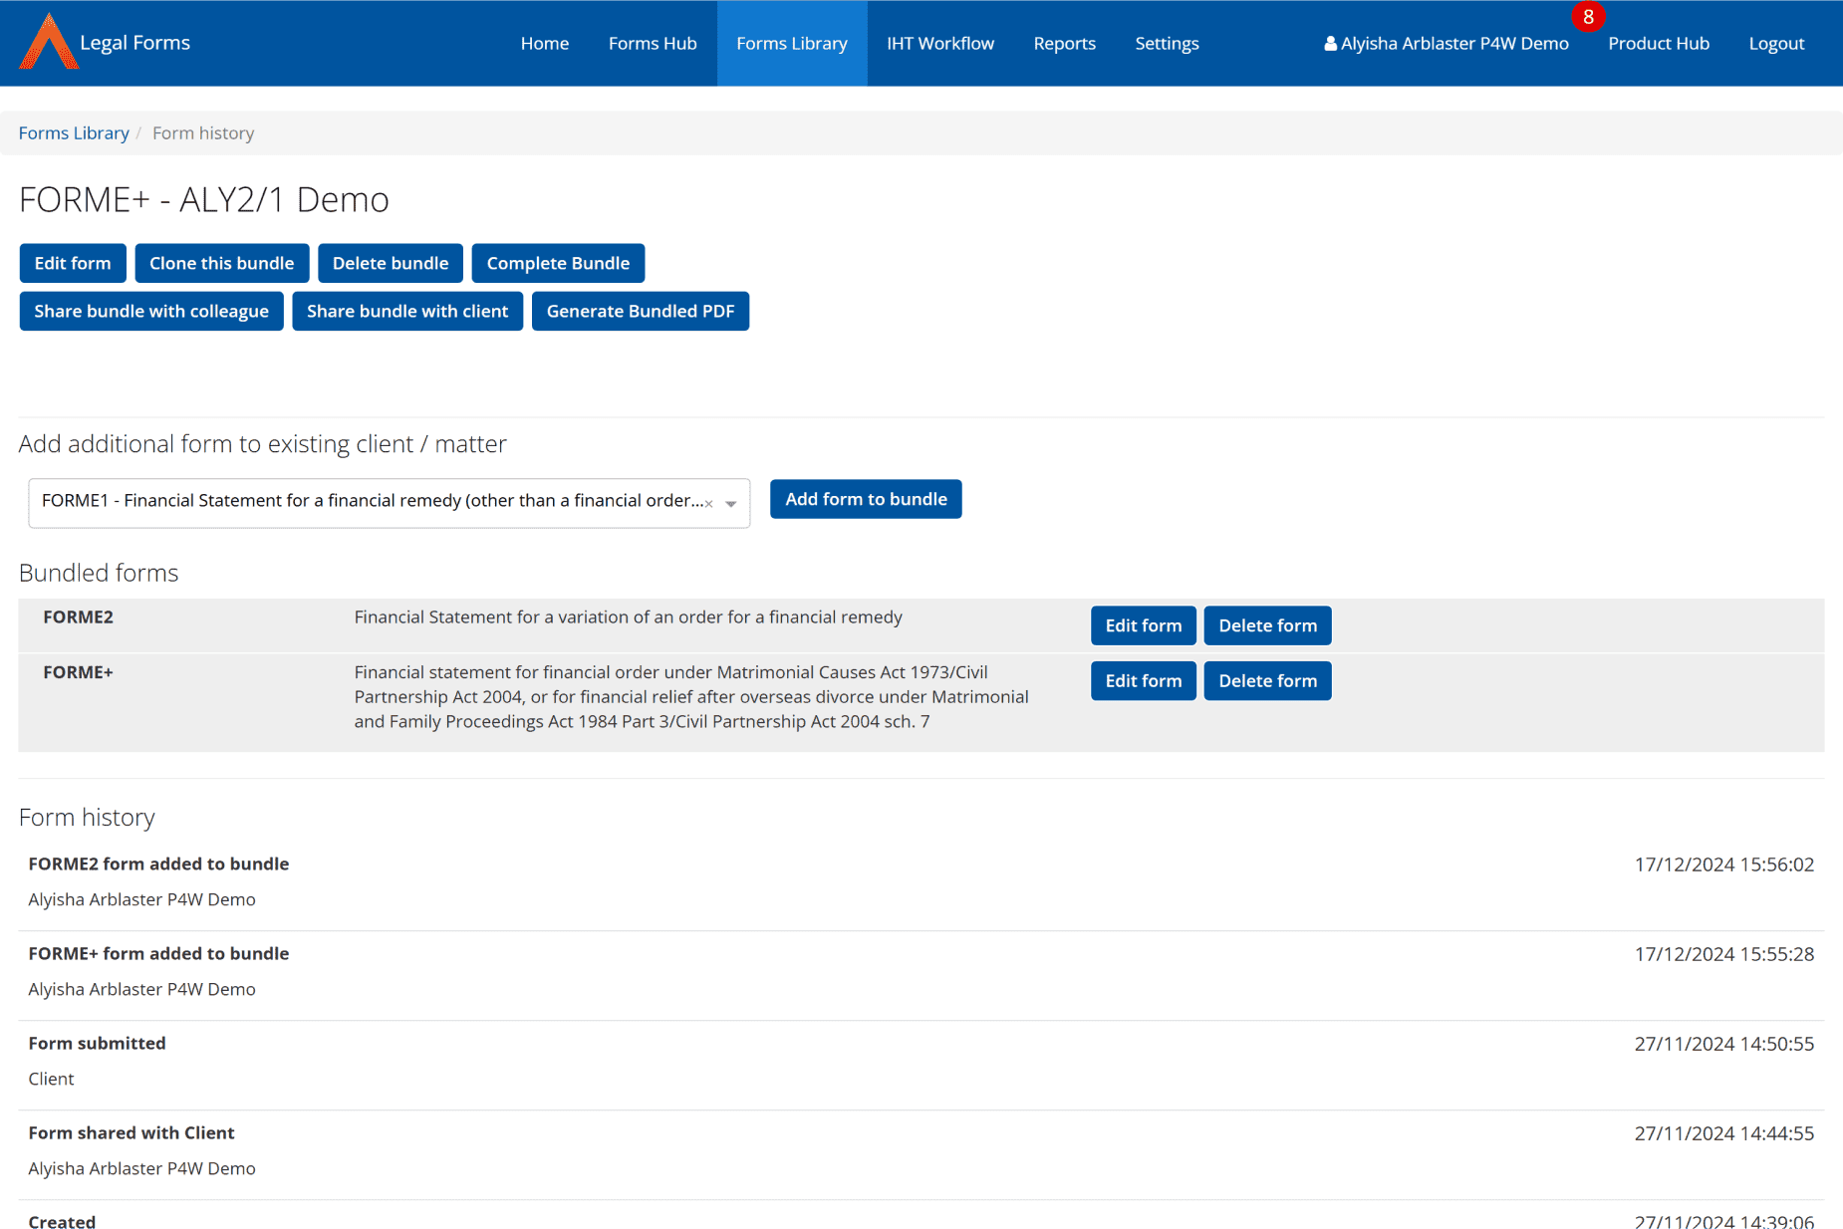
Task: Open the FORME1 form selection combo box
Action: 369,502
